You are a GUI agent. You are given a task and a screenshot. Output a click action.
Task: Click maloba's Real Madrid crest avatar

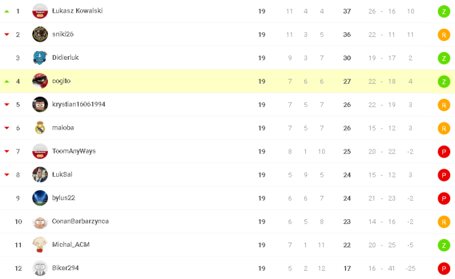pos(40,127)
